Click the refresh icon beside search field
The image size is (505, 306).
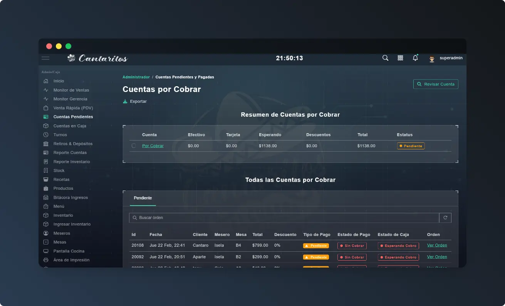445,218
